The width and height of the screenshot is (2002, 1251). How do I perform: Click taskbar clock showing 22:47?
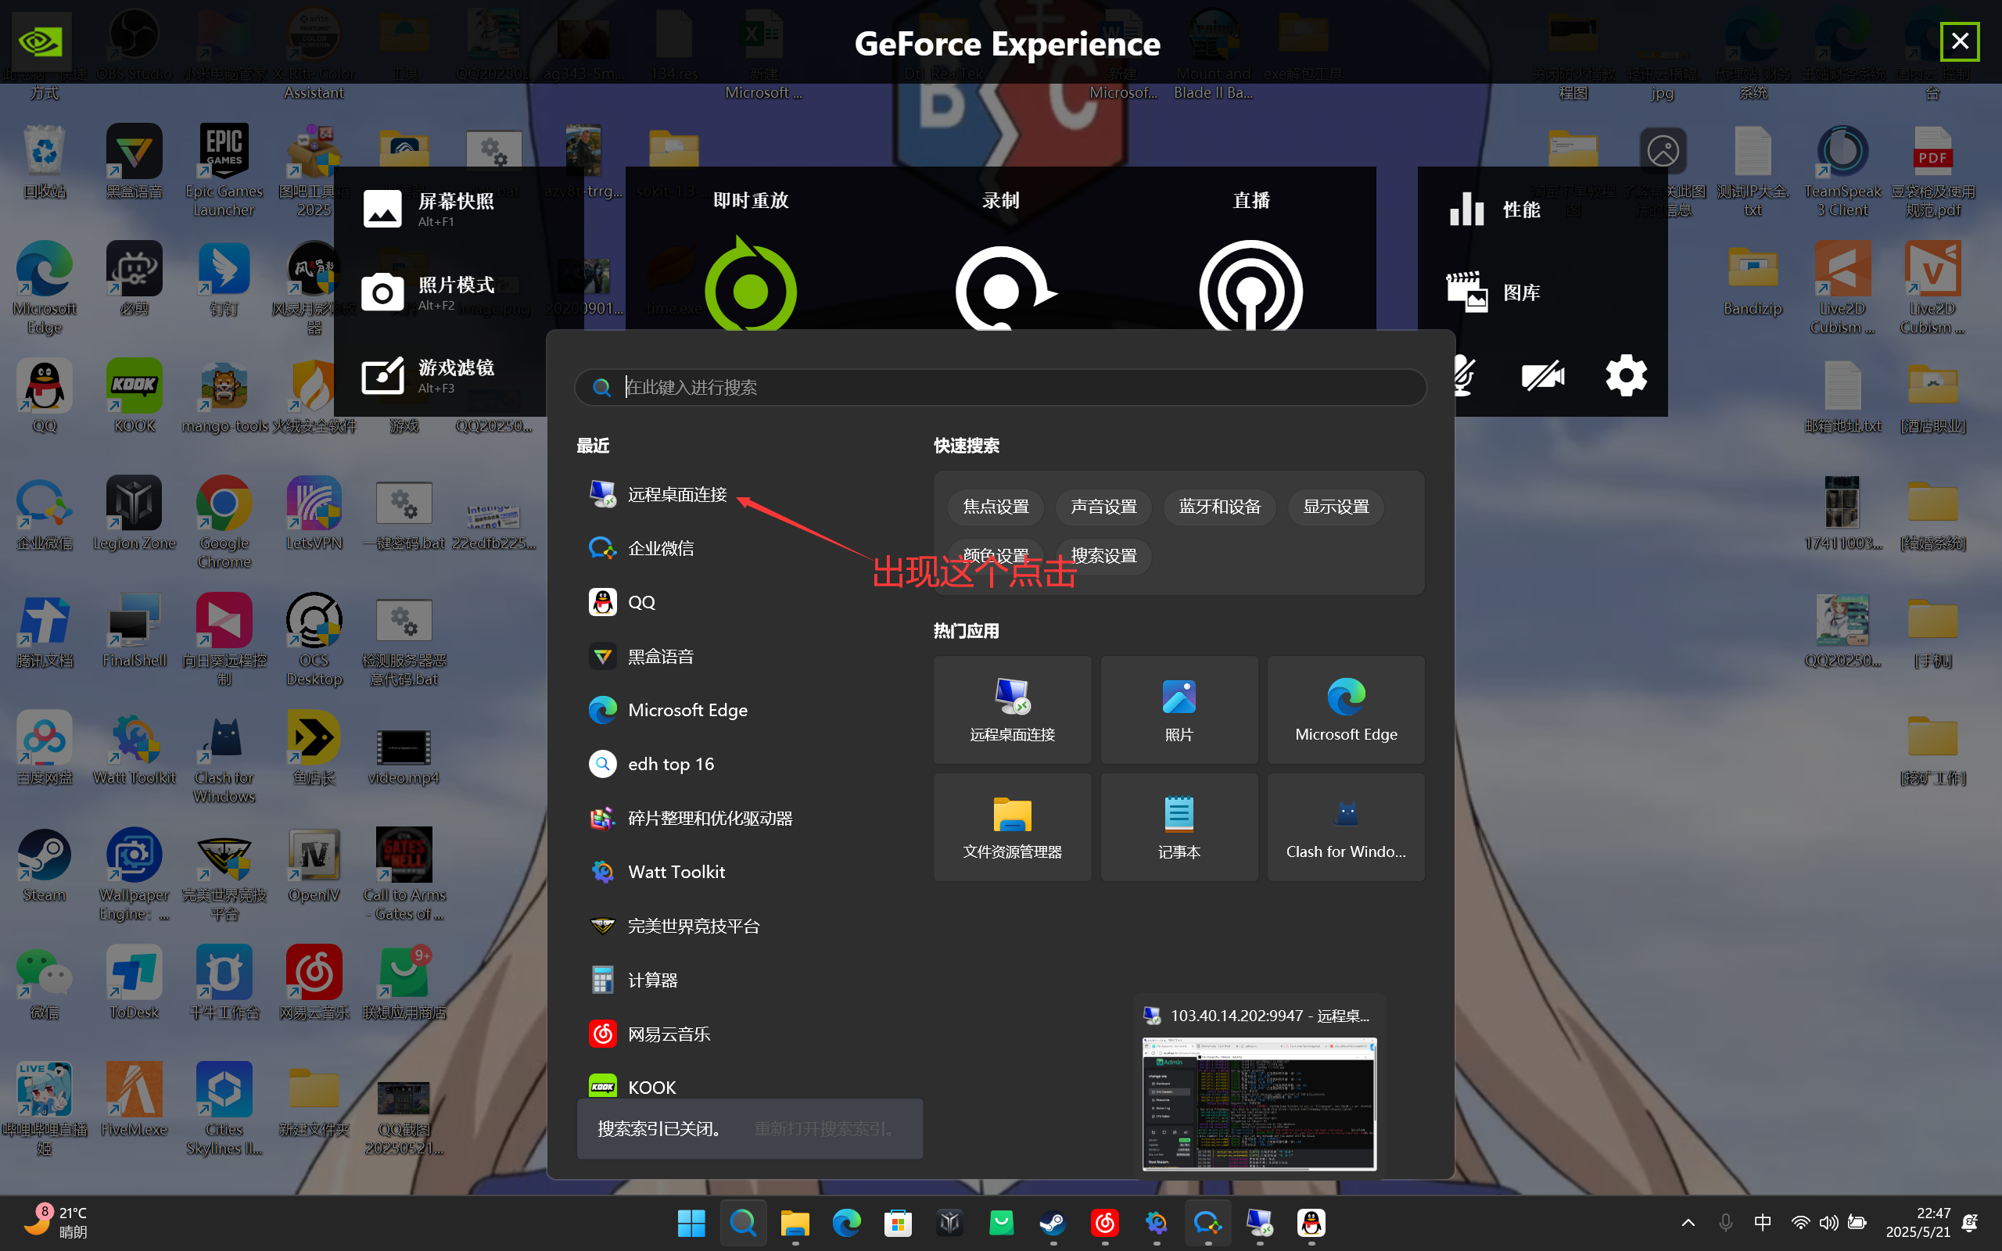[1917, 1222]
